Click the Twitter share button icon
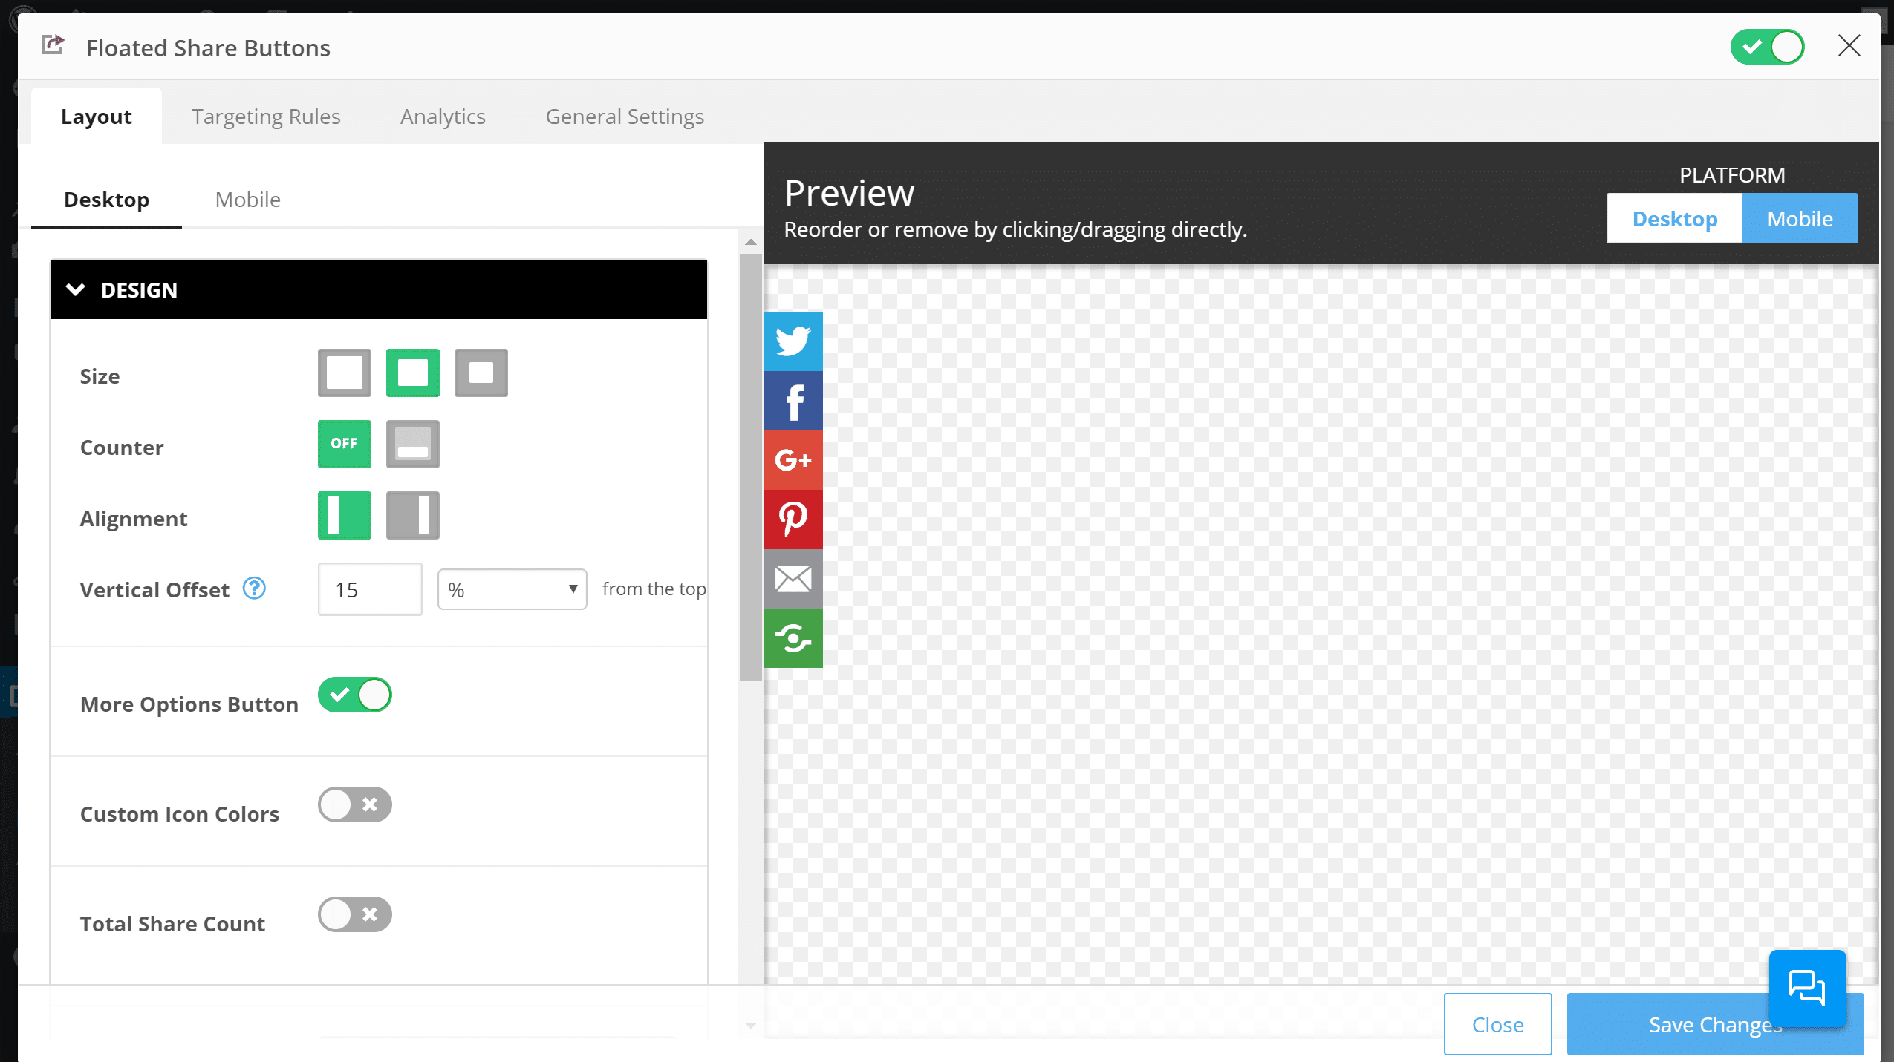1894x1062 pixels. pyautogui.click(x=793, y=341)
